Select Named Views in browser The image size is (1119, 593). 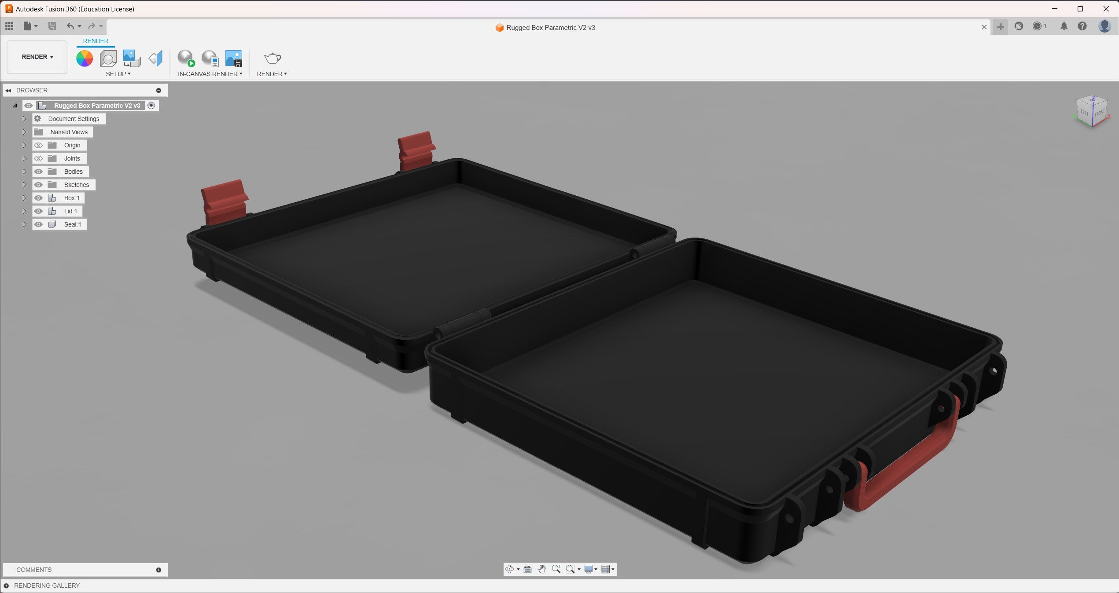tap(69, 132)
